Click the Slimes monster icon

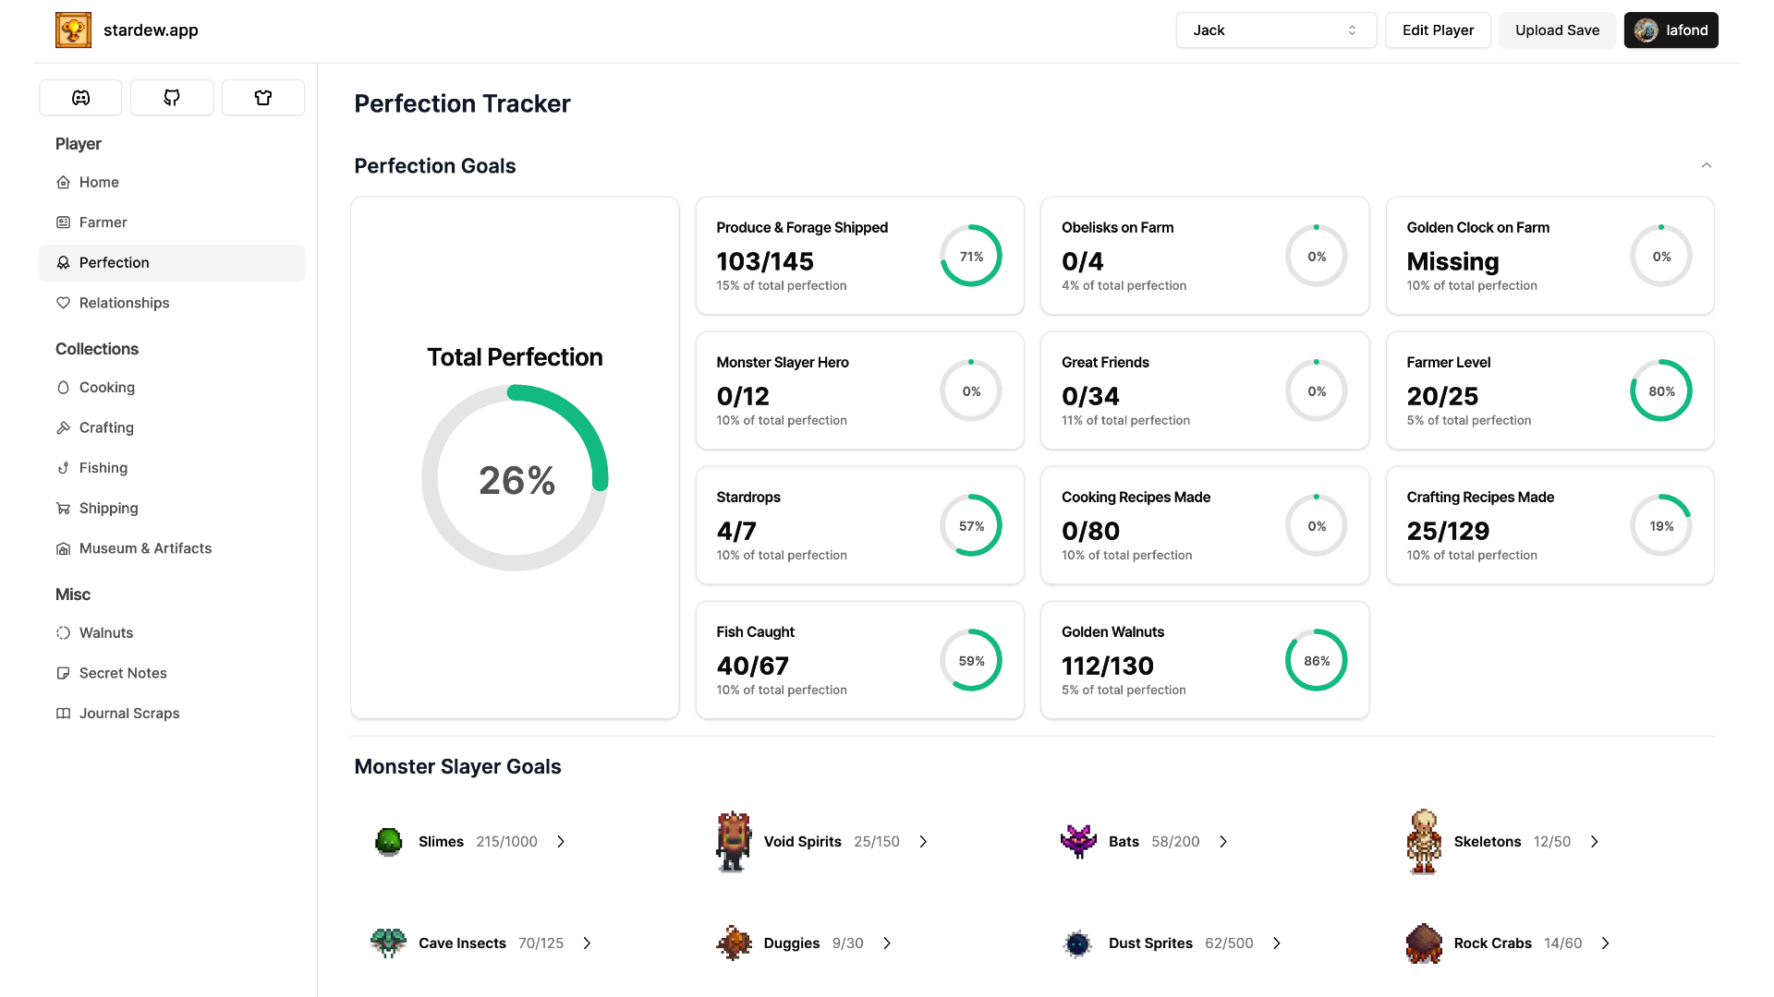(x=389, y=842)
